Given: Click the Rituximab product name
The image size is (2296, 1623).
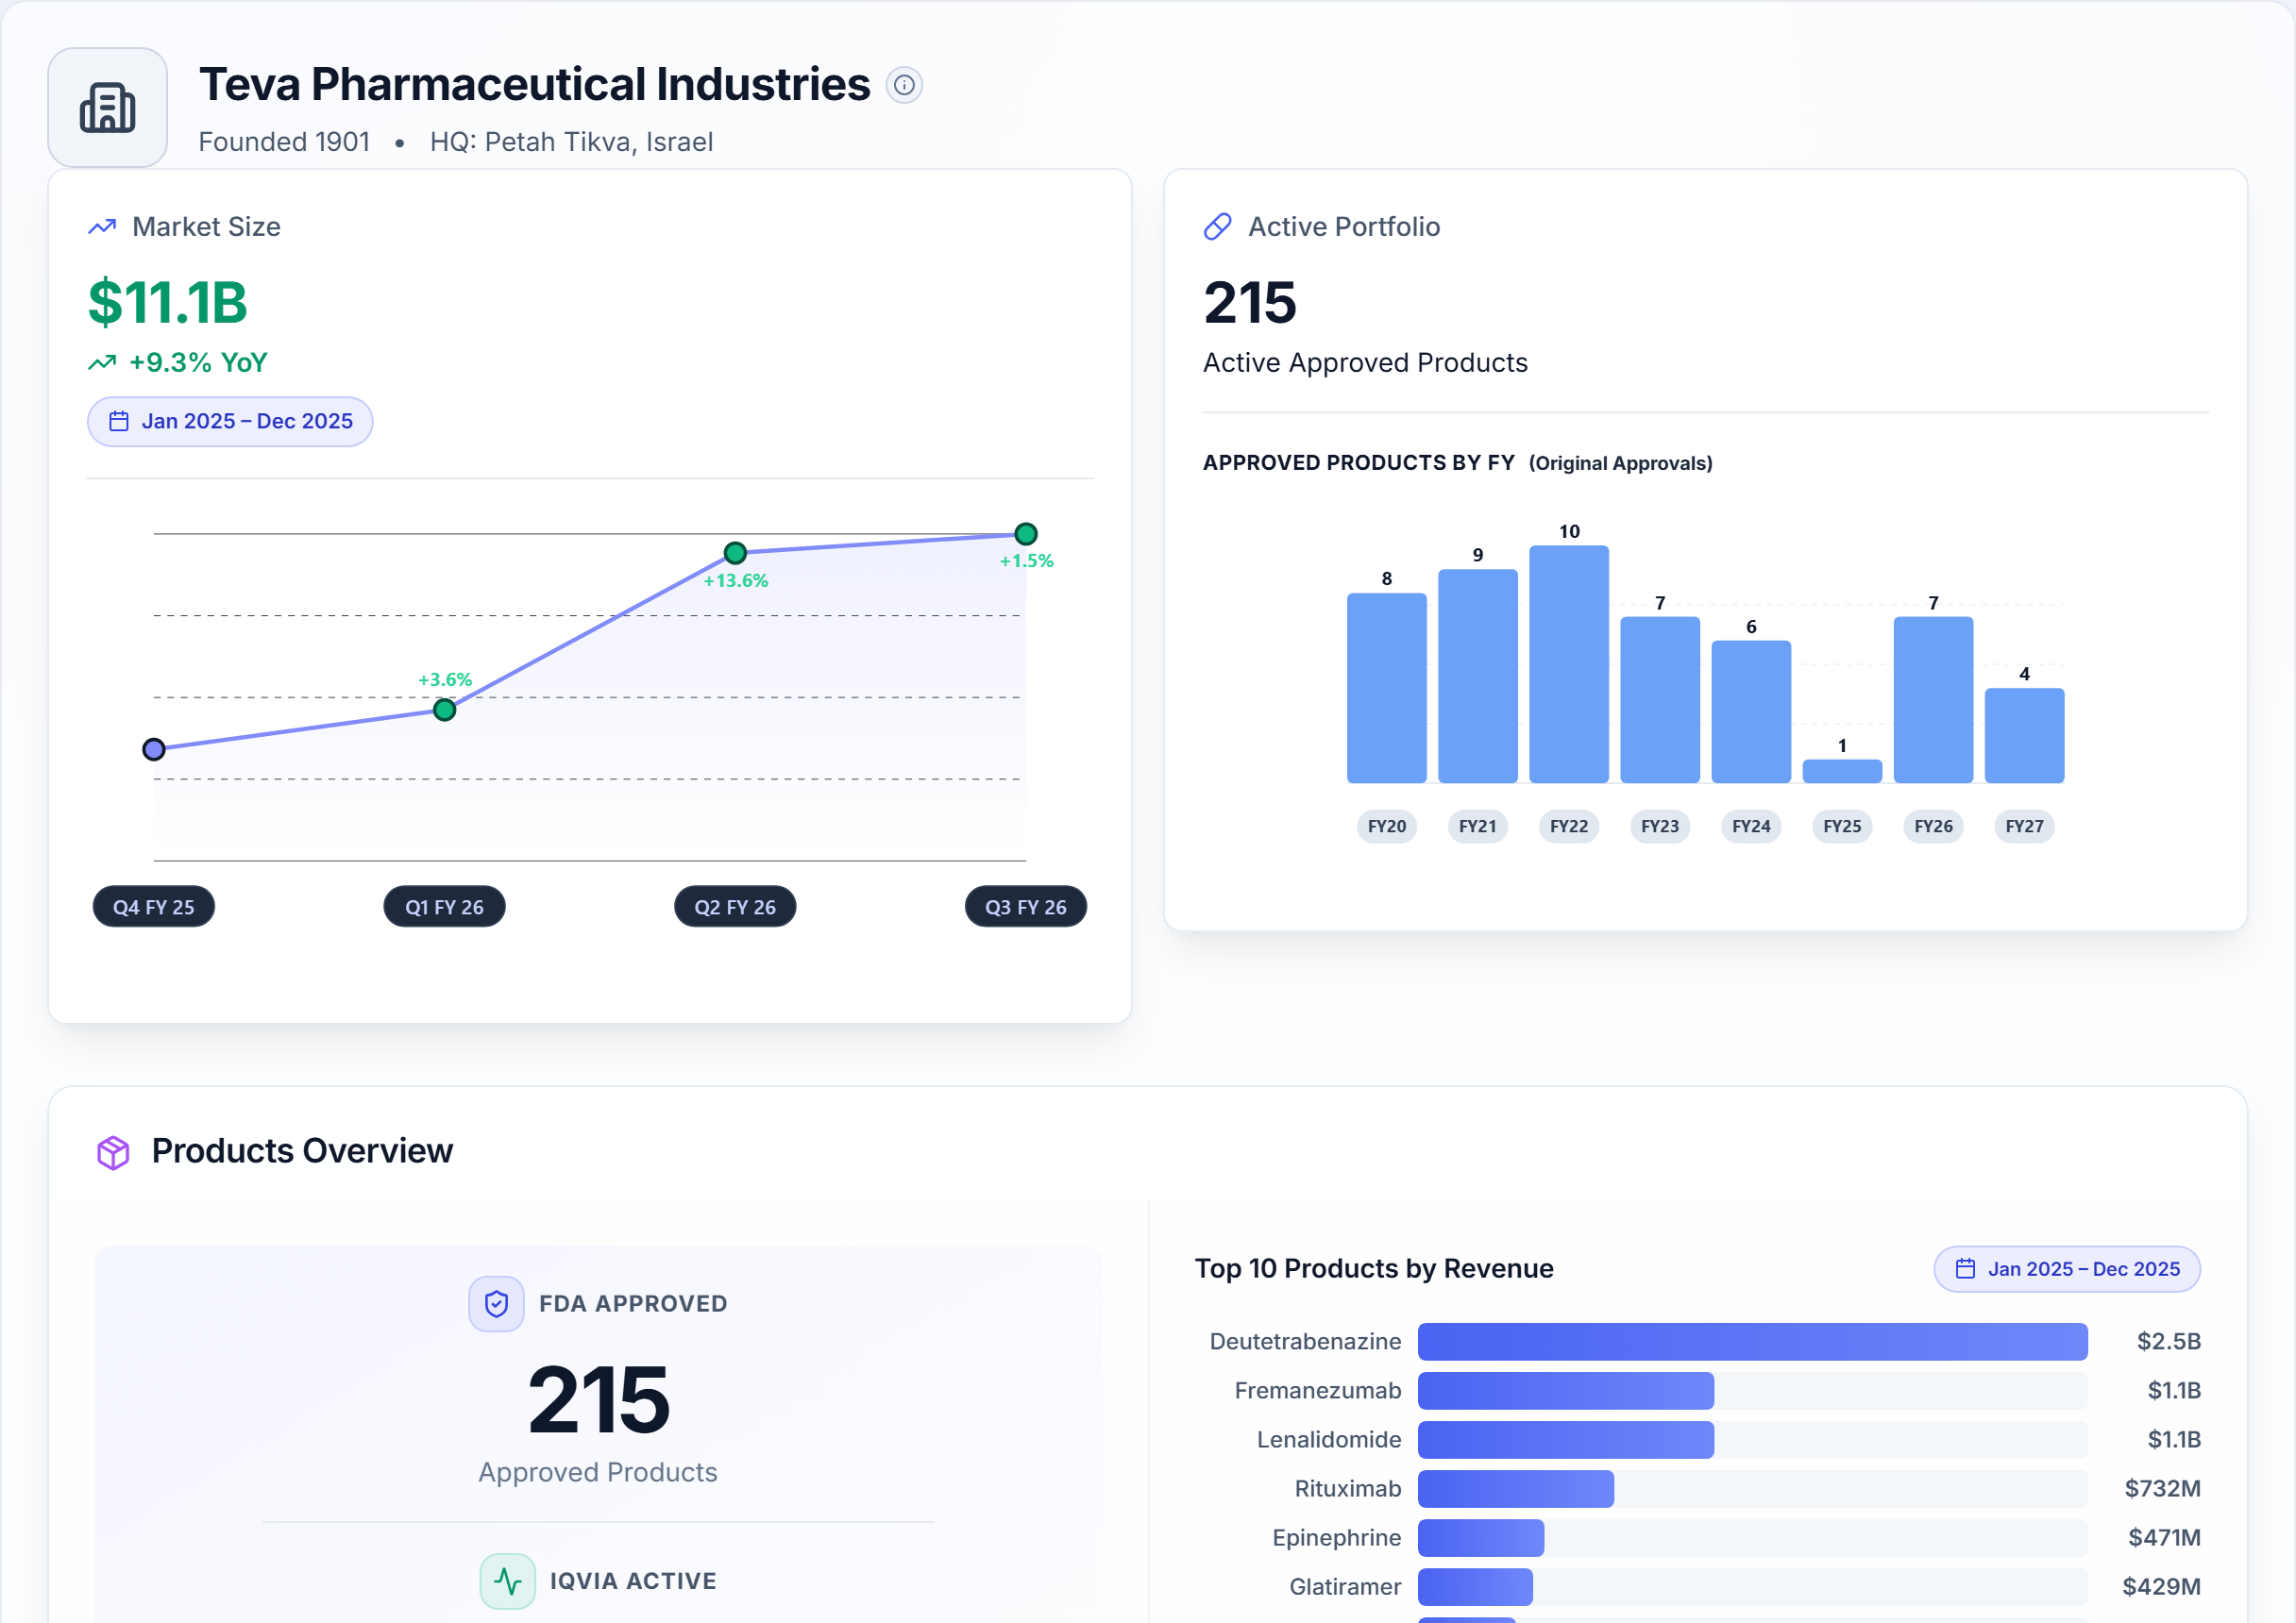Looking at the screenshot, I should point(1348,1488).
